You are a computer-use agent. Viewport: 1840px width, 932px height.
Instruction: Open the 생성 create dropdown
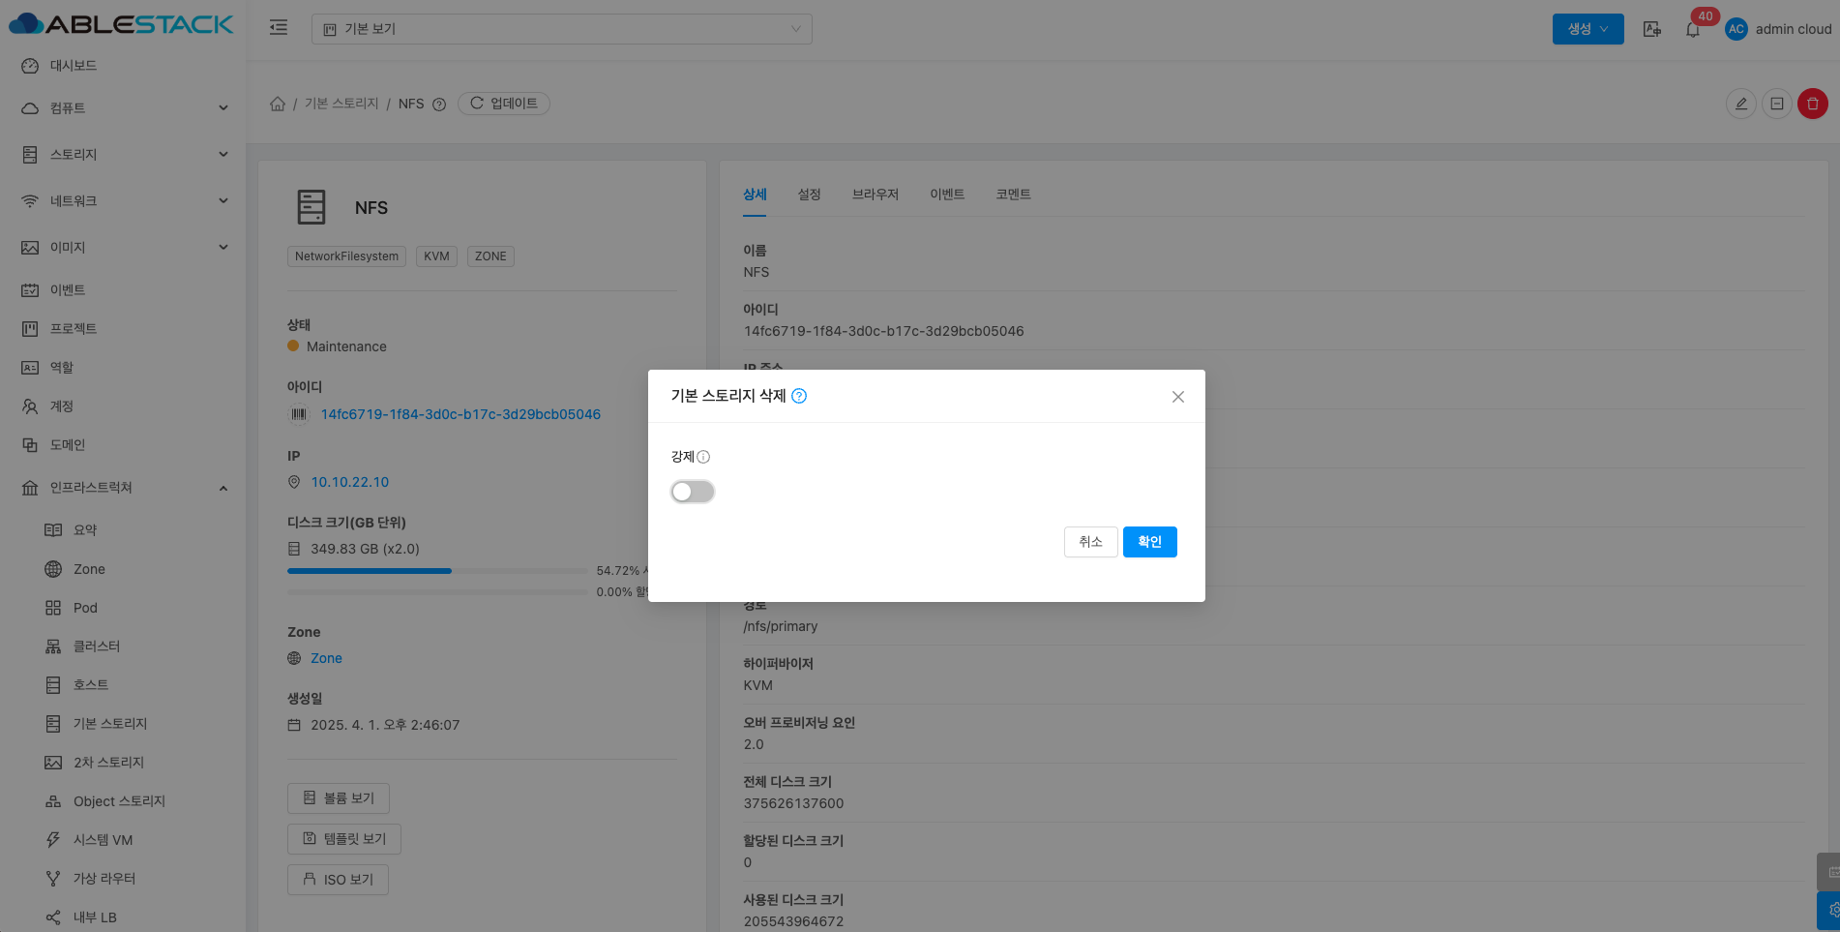pos(1588,29)
